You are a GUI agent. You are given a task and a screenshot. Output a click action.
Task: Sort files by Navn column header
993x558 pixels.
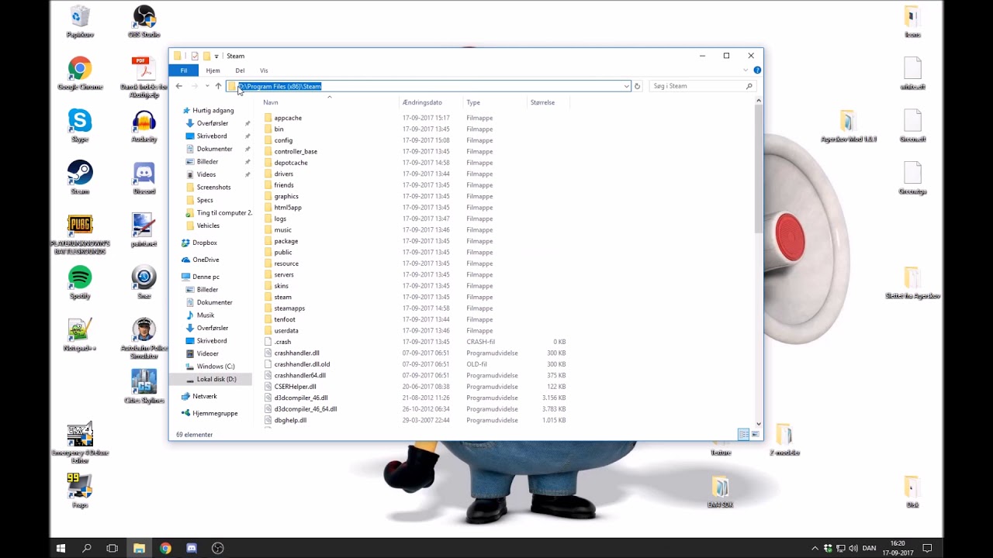[x=330, y=102]
